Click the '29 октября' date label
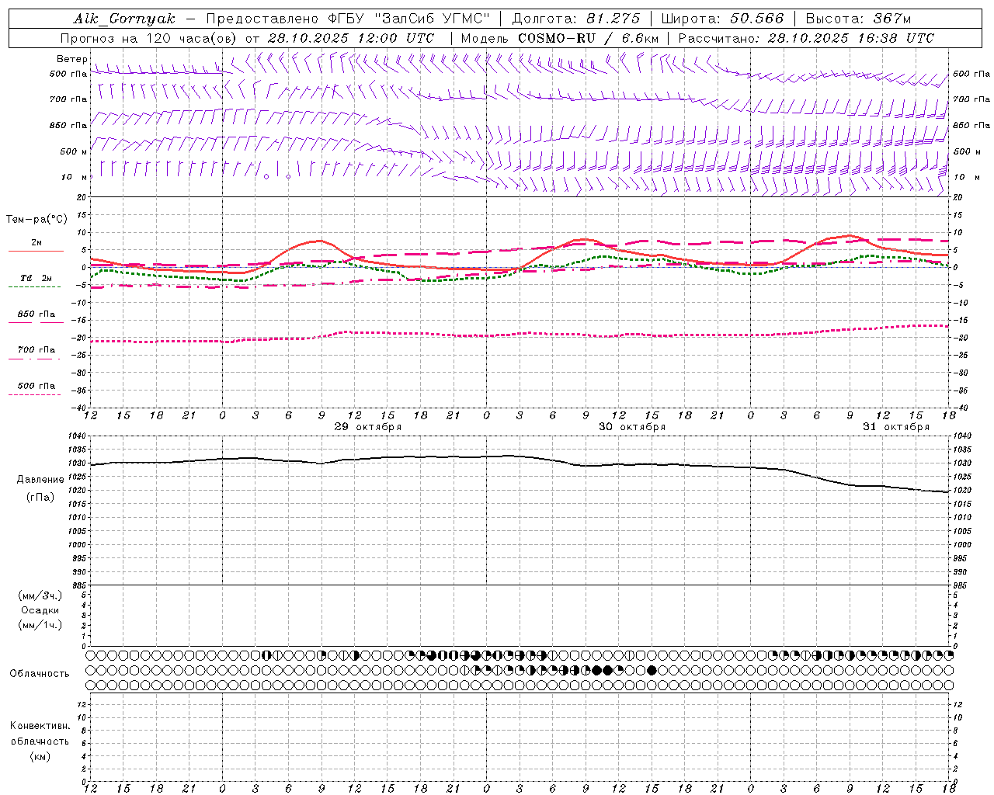994x795 pixels. (368, 427)
